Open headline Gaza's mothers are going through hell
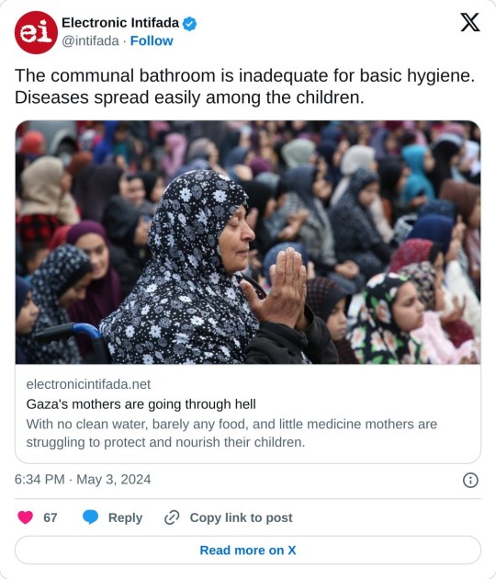This screenshot has width=496, height=579. pyautogui.click(x=141, y=404)
